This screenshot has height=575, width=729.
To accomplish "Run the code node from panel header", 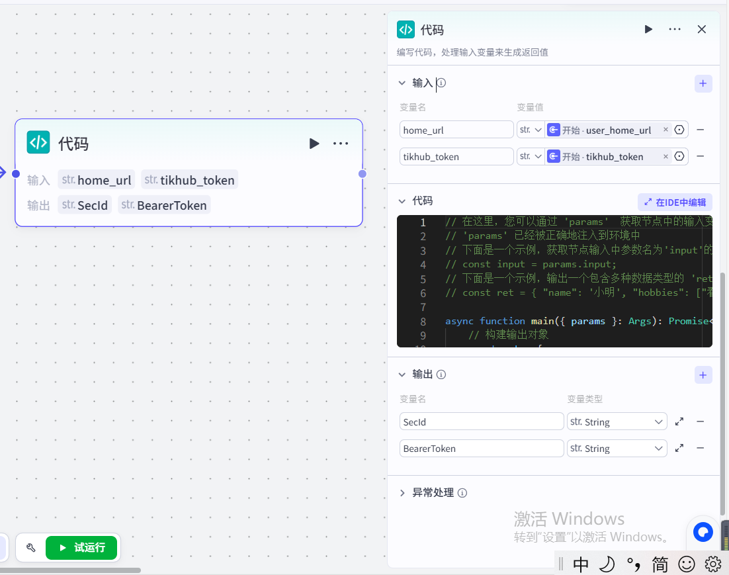I will pos(648,29).
